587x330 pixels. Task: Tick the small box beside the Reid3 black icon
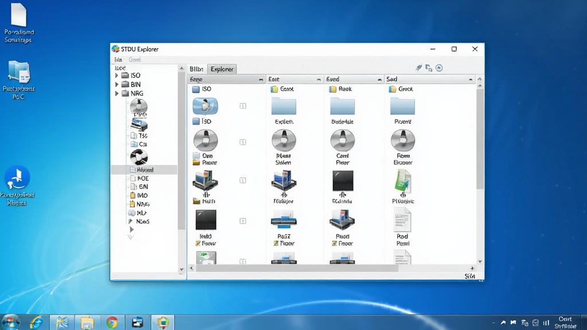click(243, 221)
